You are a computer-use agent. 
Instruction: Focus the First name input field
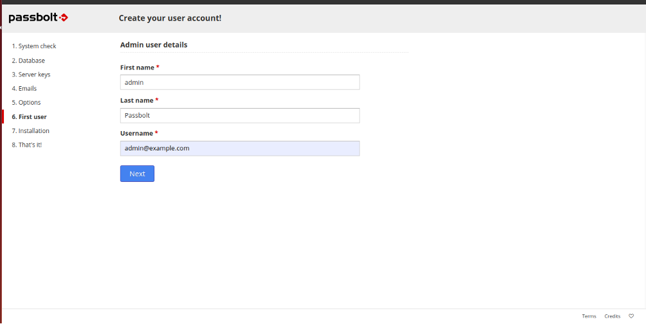pos(240,82)
